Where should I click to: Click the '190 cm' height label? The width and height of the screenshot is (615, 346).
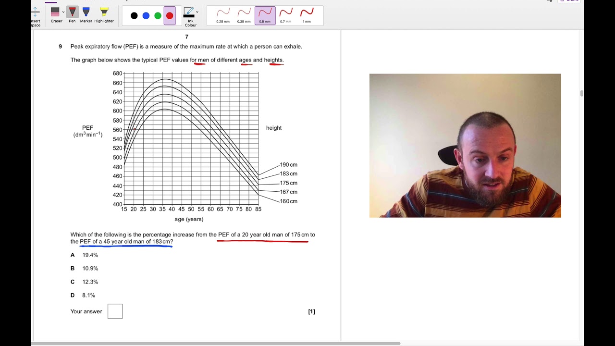coord(289,165)
